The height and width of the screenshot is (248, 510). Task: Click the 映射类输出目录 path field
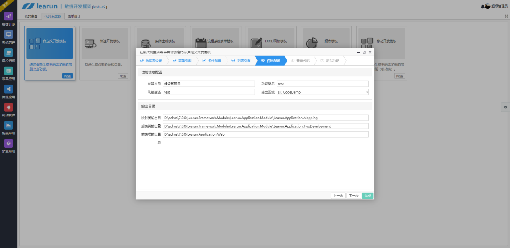[265, 118]
